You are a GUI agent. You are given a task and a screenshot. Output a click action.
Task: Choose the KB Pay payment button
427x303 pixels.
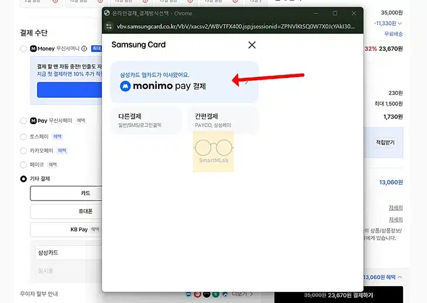pos(66,229)
